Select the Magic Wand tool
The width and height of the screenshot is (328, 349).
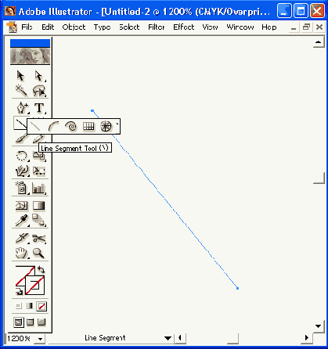(21, 91)
